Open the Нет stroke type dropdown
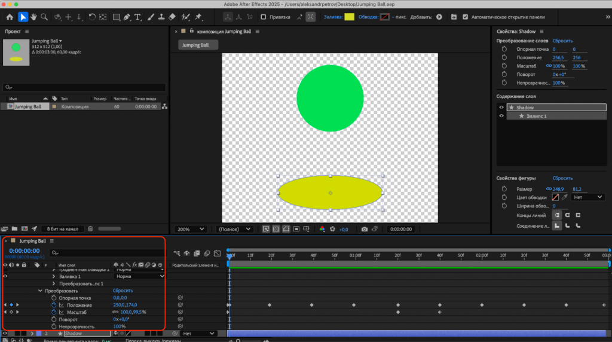The image size is (612, 342). (x=588, y=197)
